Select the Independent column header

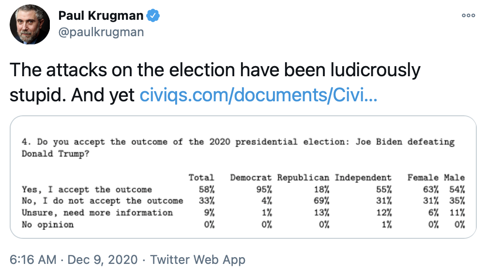point(363,178)
